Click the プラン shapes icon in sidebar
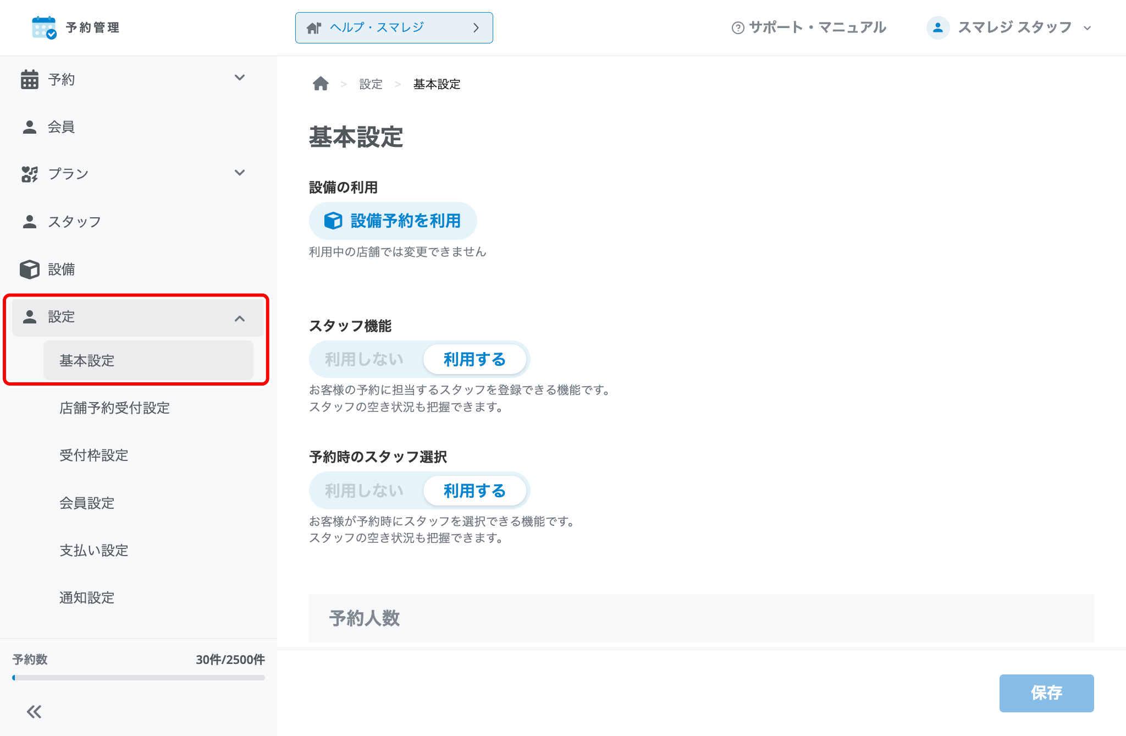This screenshot has height=736, width=1126. coord(30,174)
